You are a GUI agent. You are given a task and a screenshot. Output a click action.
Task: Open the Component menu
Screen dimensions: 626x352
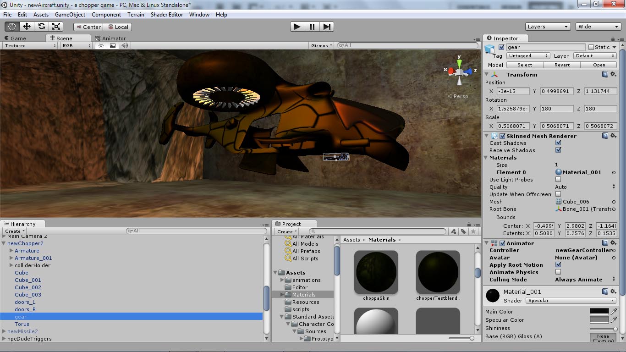(x=106, y=15)
